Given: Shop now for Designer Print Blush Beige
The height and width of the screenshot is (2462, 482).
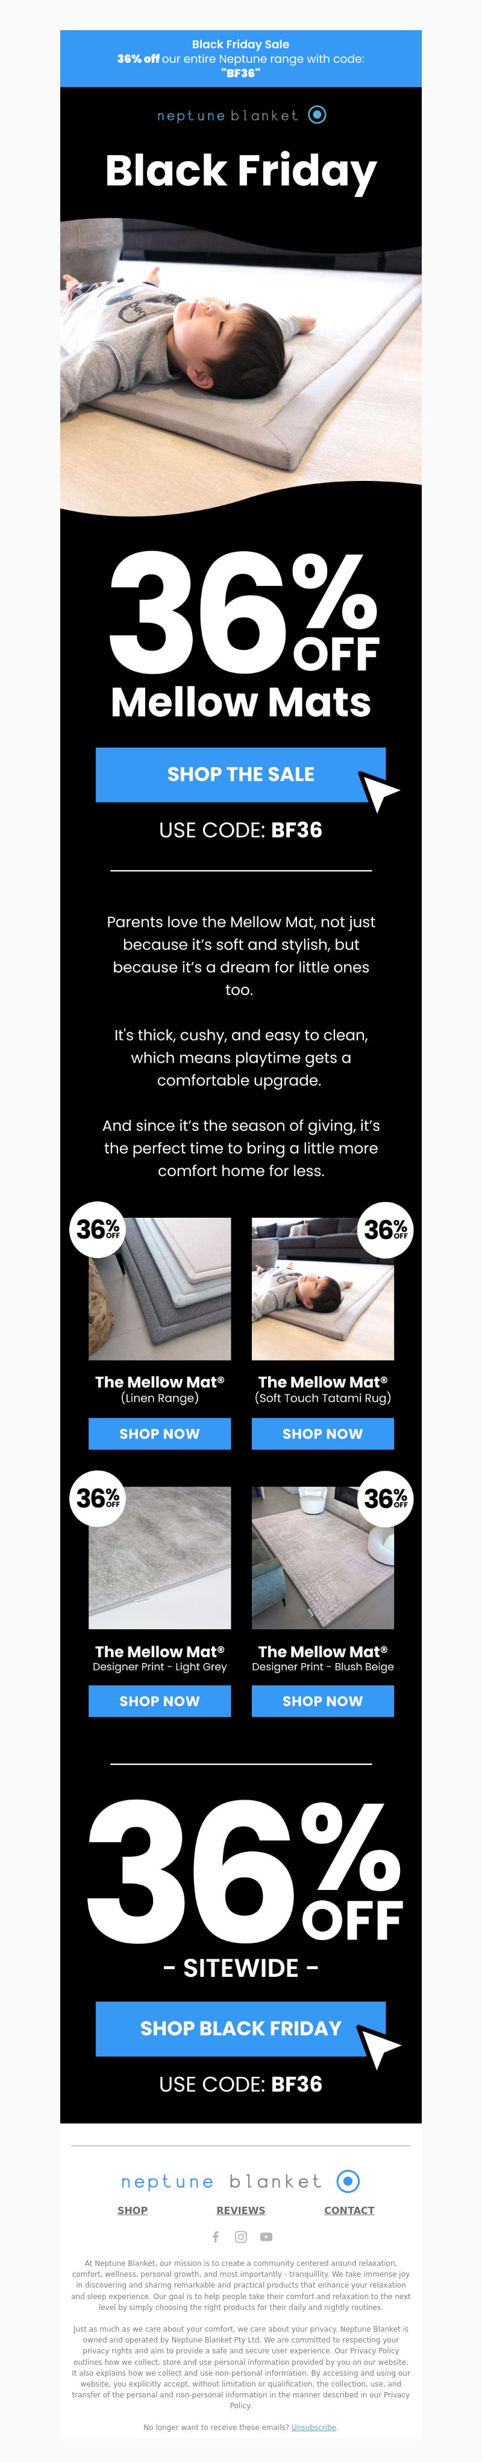Looking at the screenshot, I should pos(322,1700).
